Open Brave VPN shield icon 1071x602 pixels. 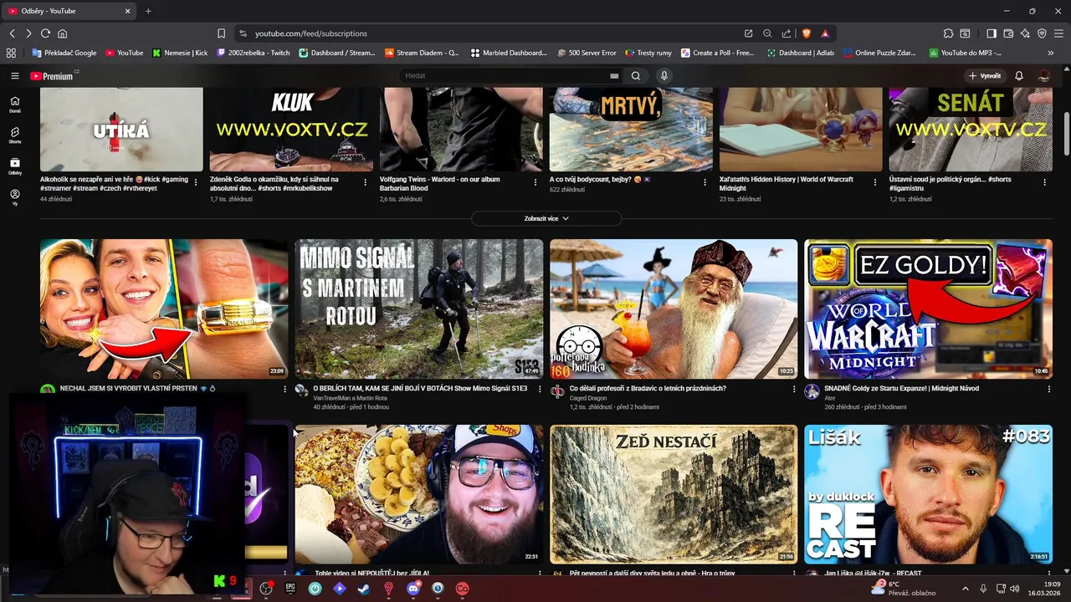point(1042,33)
